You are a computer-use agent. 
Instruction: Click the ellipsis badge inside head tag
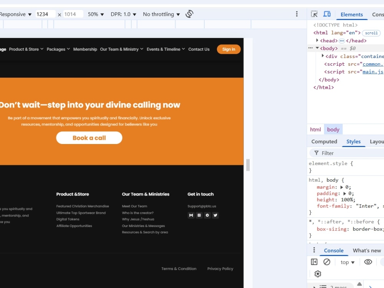pos(342,41)
